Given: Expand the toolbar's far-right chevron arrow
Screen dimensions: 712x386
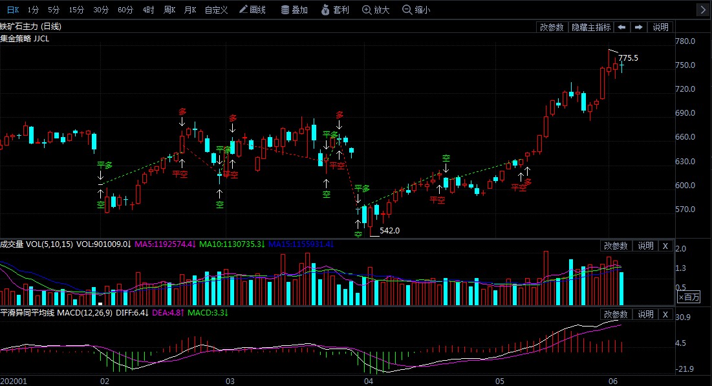Looking at the screenshot, I should click(x=703, y=10).
